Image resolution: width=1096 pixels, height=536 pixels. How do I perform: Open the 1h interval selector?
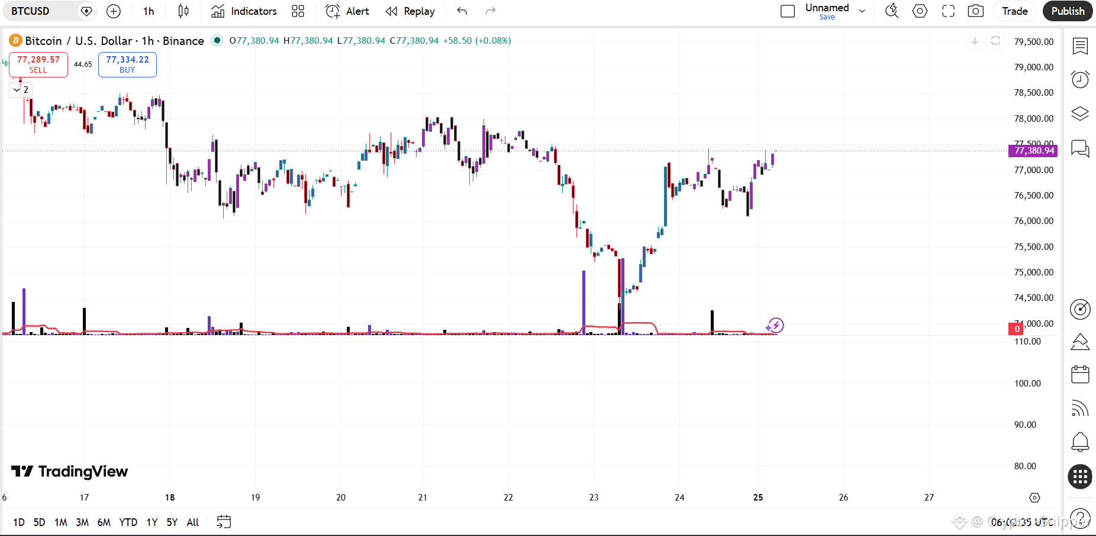tap(149, 11)
